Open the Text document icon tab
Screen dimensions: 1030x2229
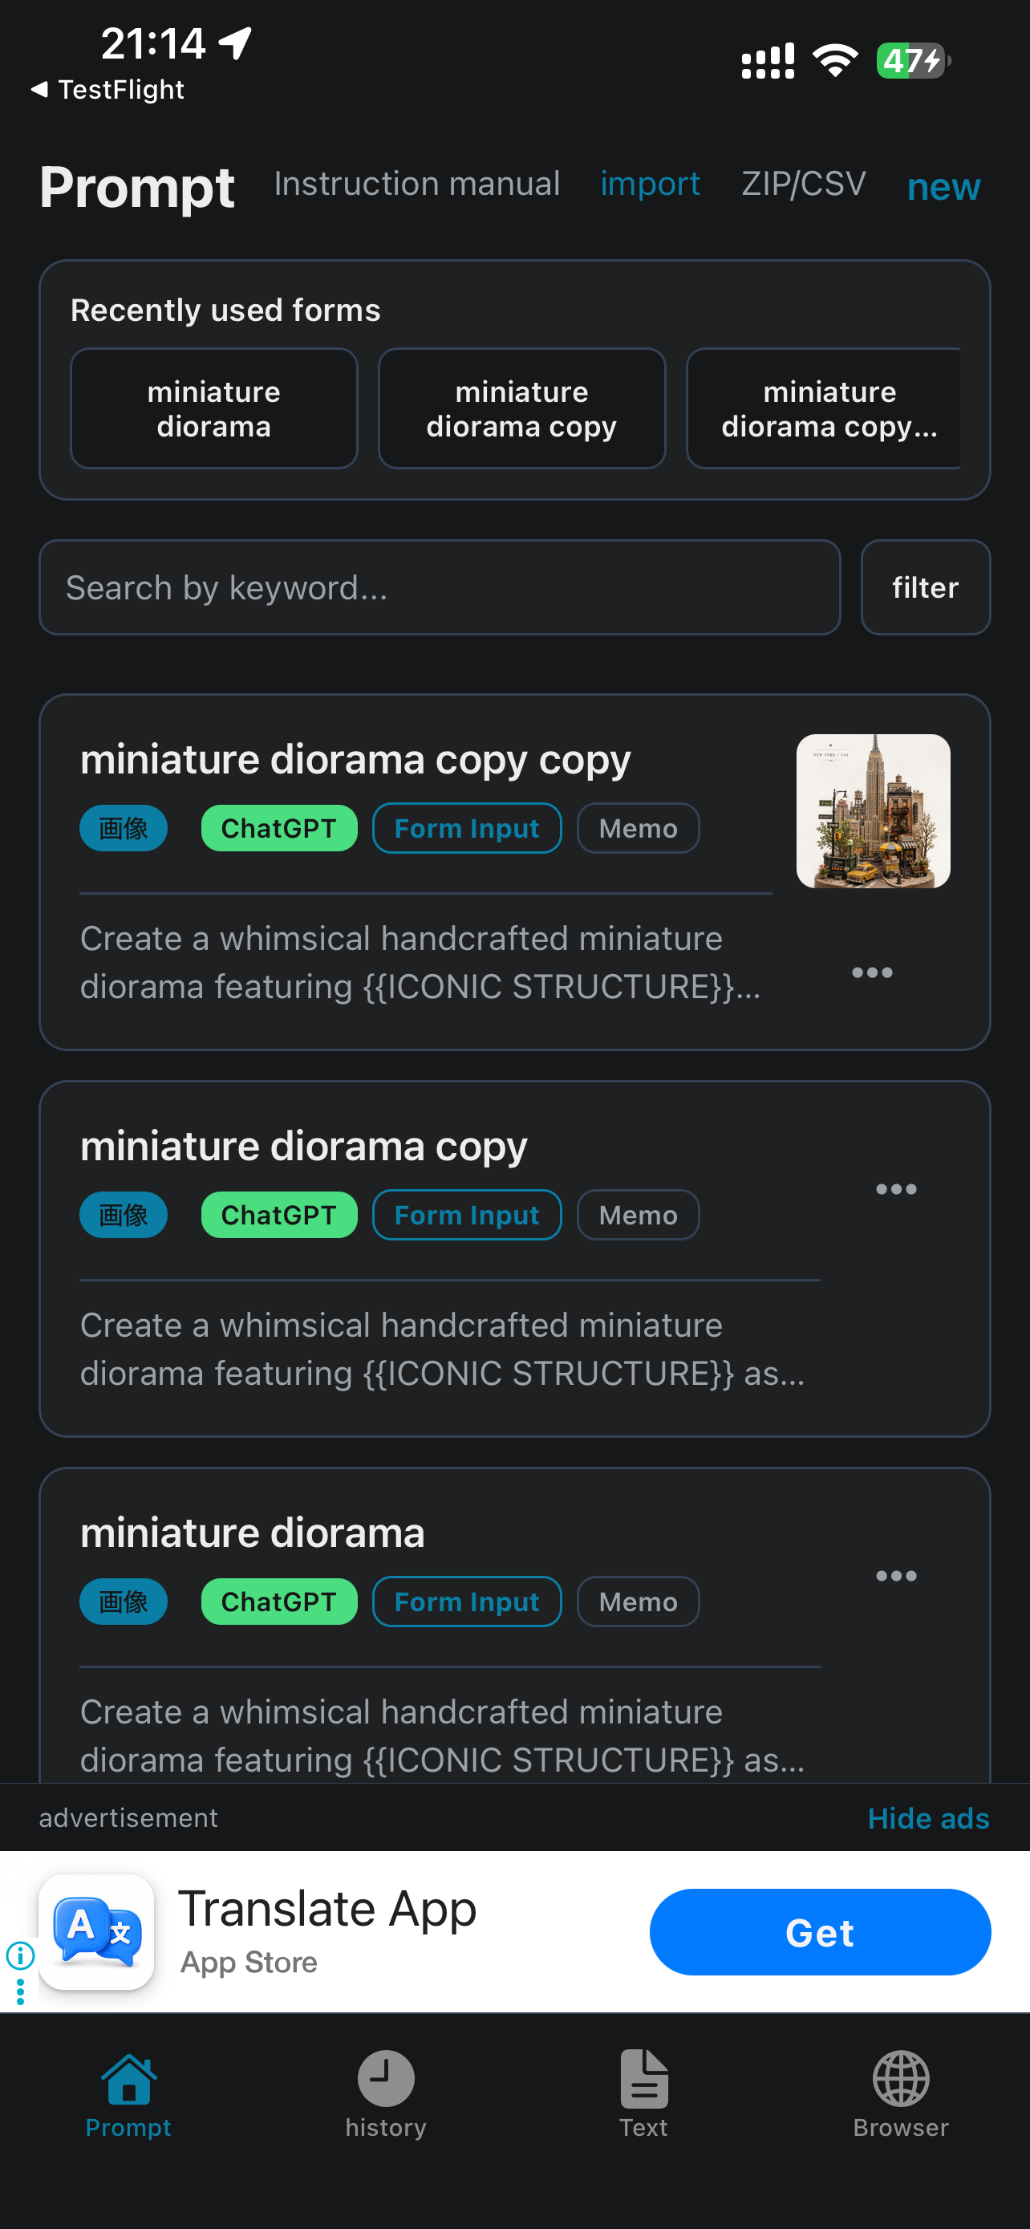pyautogui.click(x=643, y=2078)
